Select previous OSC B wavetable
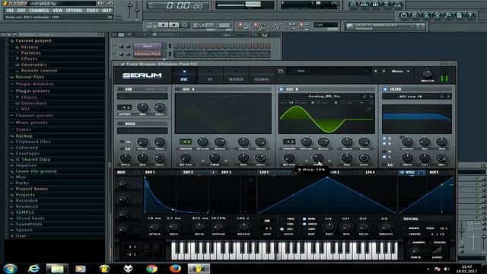The height and width of the screenshot is (274, 487). [364, 97]
